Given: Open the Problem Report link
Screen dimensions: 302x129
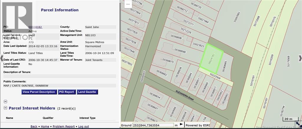Looking at the screenshot, I should coord(64,126).
